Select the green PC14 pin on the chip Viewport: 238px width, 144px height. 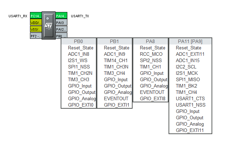click(x=36, y=16)
